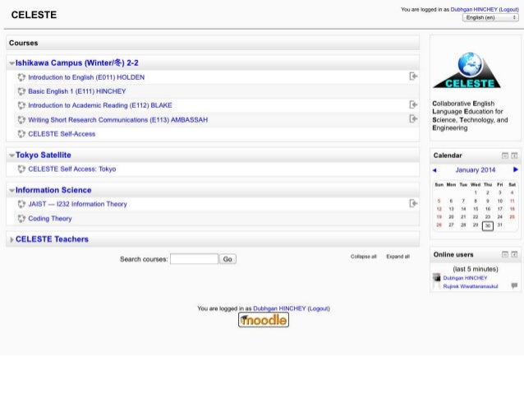
Task: Go to previous month in calendar
Action: pyautogui.click(x=434, y=170)
